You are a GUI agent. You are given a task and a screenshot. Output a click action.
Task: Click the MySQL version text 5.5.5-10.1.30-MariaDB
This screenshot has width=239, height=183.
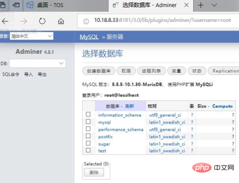click(x=137, y=84)
